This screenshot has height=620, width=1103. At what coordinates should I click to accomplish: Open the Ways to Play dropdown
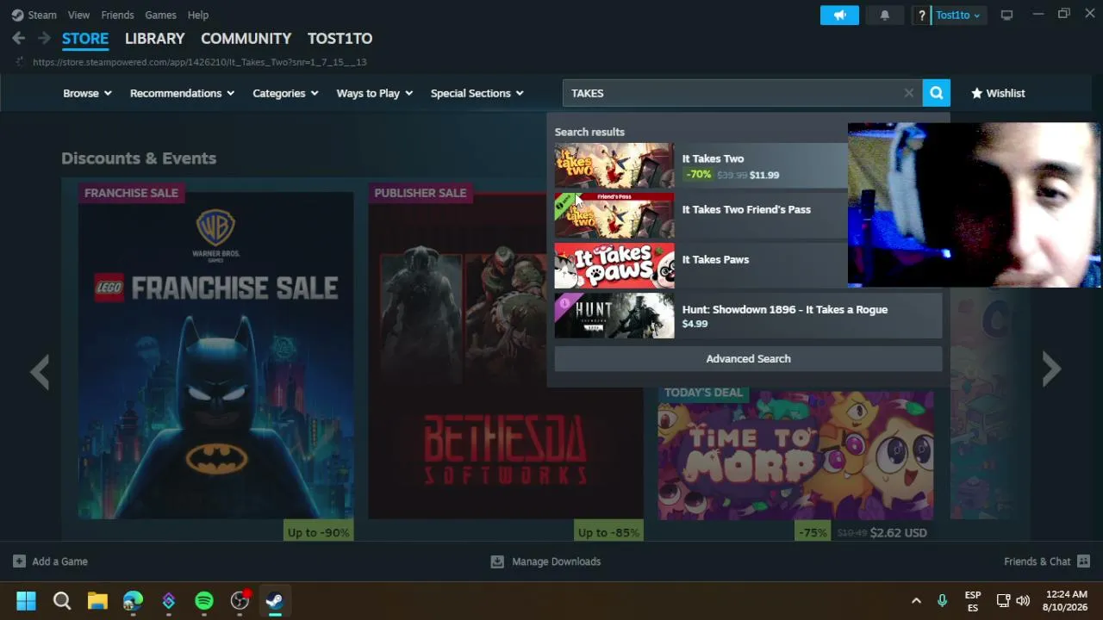pyautogui.click(x=375, y=93)
